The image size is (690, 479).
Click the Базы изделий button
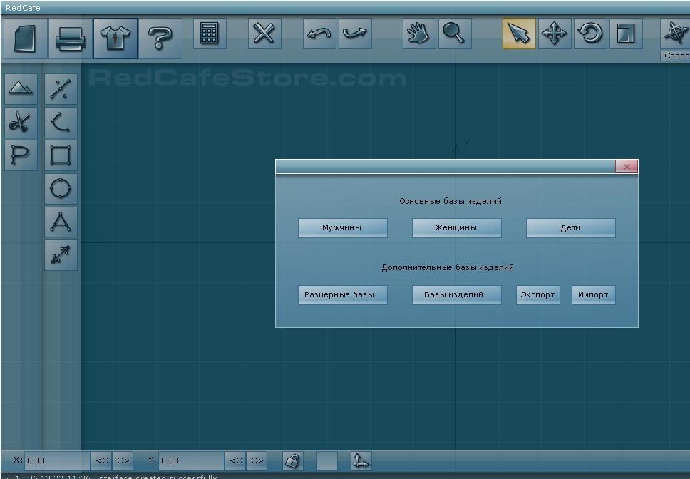(x=457, y=294)
